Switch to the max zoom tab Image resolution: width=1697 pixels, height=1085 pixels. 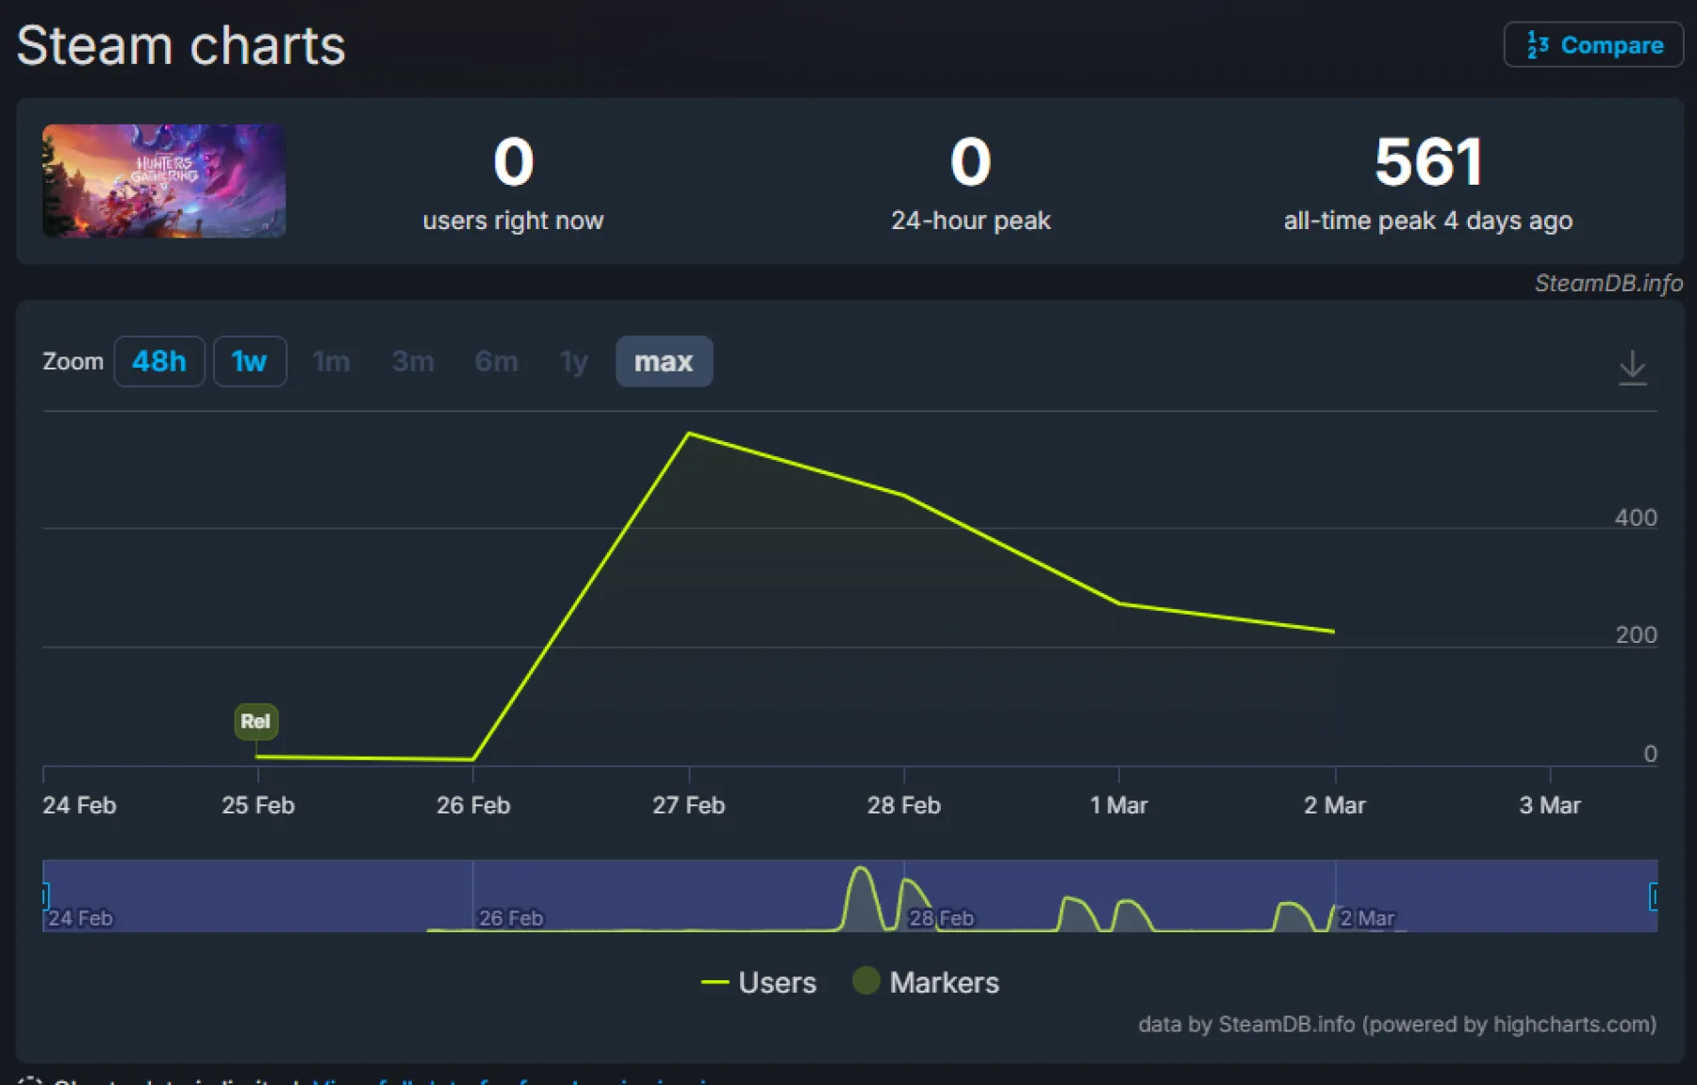pos(664,361)
